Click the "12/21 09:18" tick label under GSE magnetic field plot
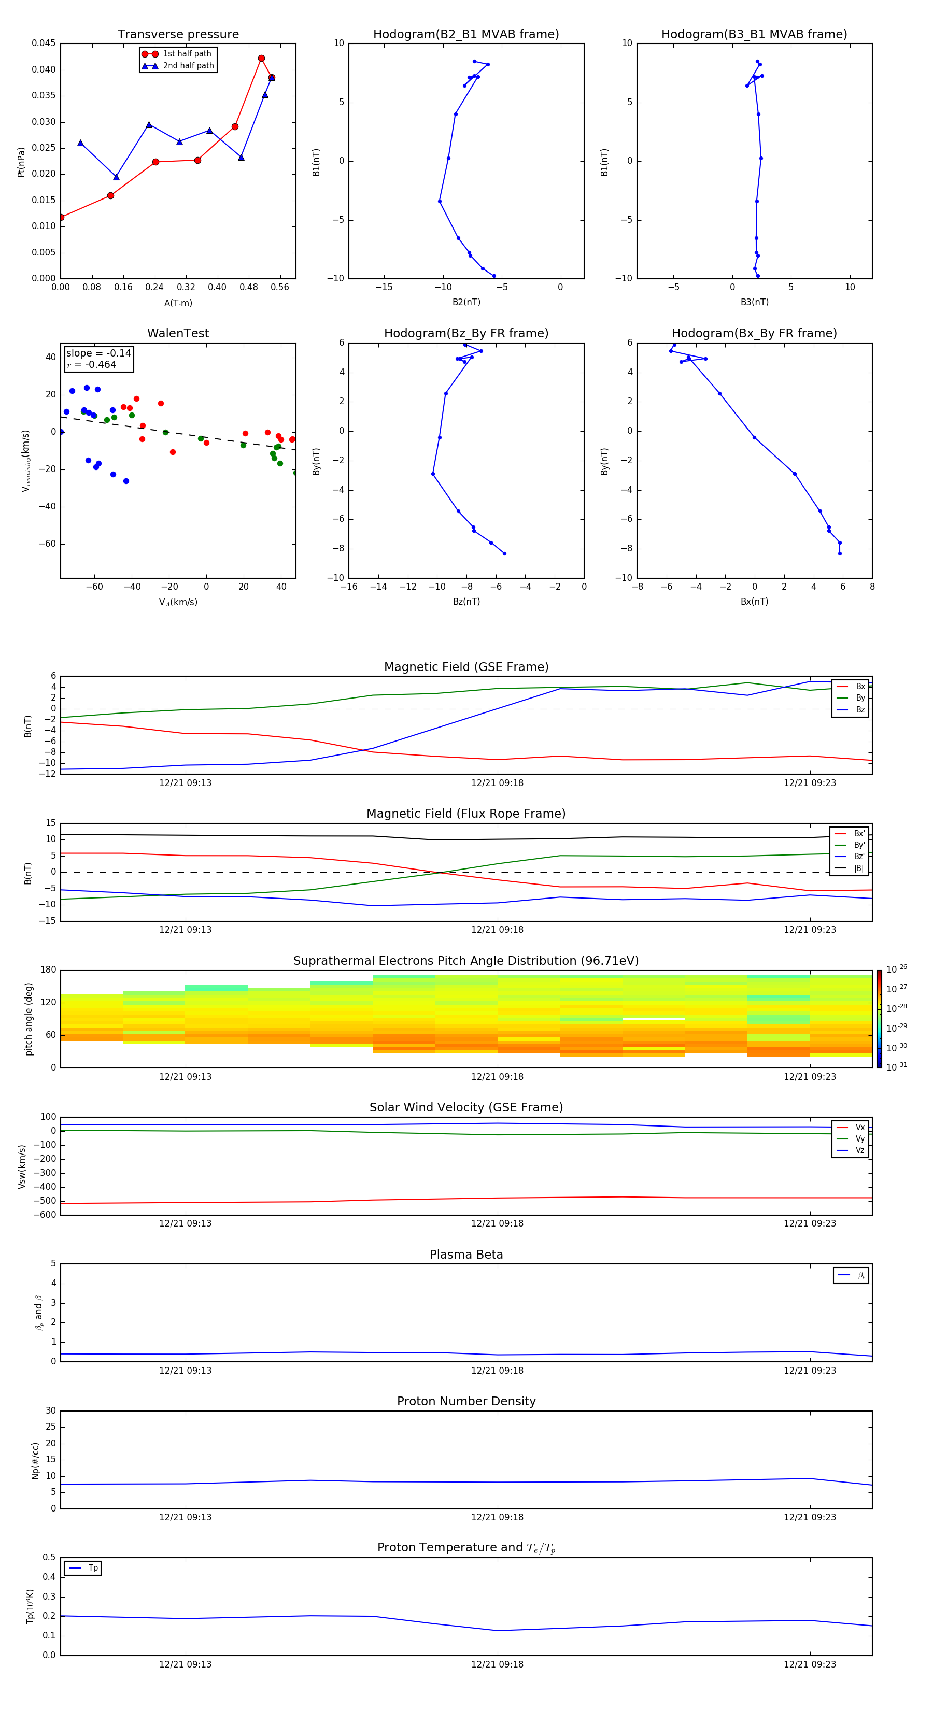The height and width of the screenshot is (1710, 933). click(498, 783)
